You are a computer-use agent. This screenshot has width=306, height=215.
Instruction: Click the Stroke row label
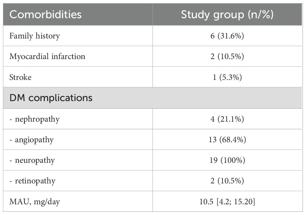pos(20,77)
